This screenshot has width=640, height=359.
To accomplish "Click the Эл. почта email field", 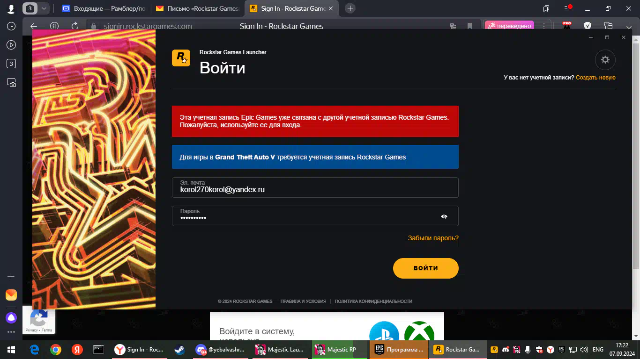I will 315,187.
